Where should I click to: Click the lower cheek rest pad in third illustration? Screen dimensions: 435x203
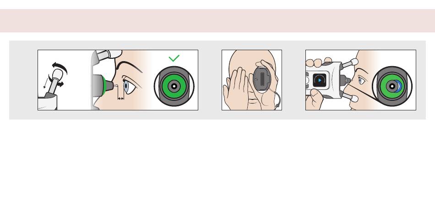tap(353, 99)
